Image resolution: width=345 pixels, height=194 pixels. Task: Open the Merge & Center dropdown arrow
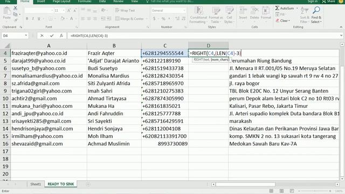tap(147, 19)
